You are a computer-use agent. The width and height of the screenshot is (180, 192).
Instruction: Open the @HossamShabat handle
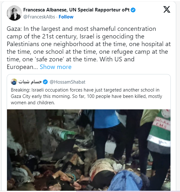pos(67,82)
